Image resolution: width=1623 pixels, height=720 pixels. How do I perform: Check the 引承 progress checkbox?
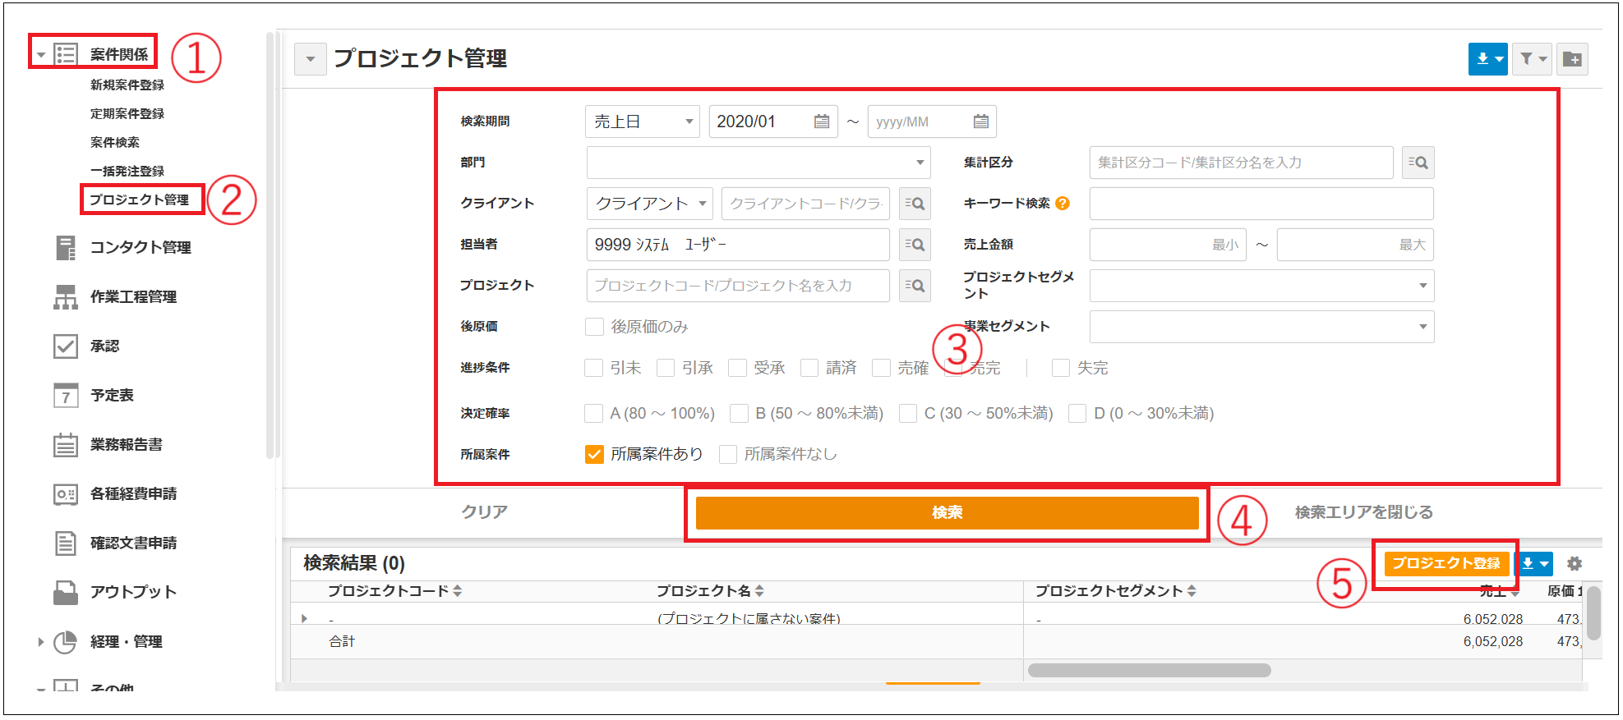pos(666,368)
